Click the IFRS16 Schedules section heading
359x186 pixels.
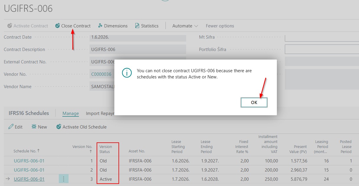pos(29,113)
